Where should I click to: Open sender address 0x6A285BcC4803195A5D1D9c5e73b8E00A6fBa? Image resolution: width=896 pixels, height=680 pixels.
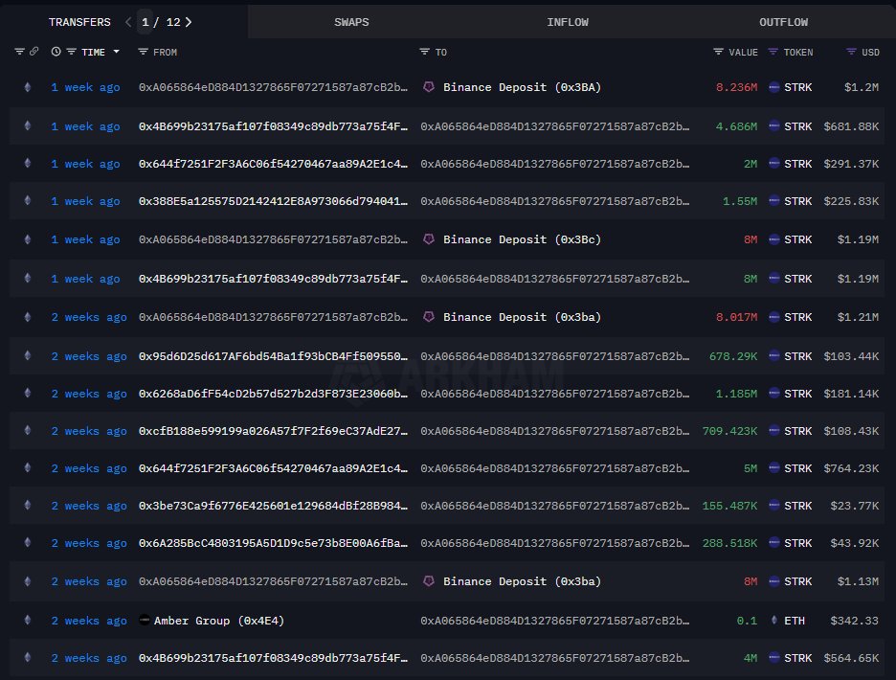point(273,543)
